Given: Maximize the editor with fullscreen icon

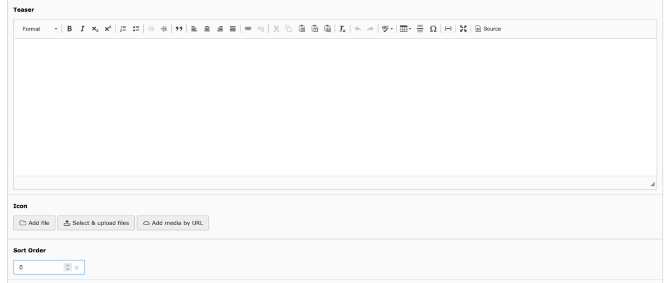Looking at the screenshot, I should (463, 29).
